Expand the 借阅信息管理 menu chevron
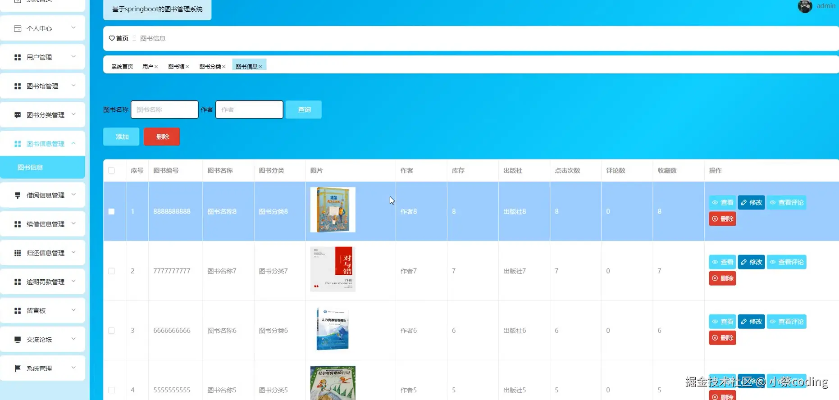Viewport: 839px width, 400px height. click(73, 195)
